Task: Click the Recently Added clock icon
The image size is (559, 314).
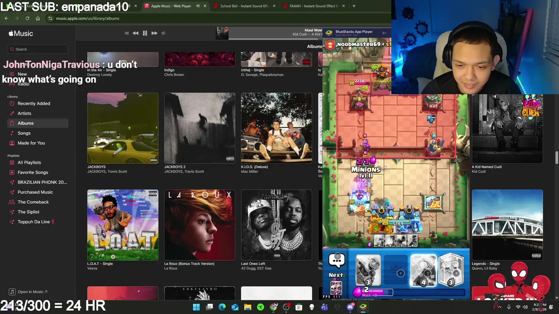Action: 12,103
